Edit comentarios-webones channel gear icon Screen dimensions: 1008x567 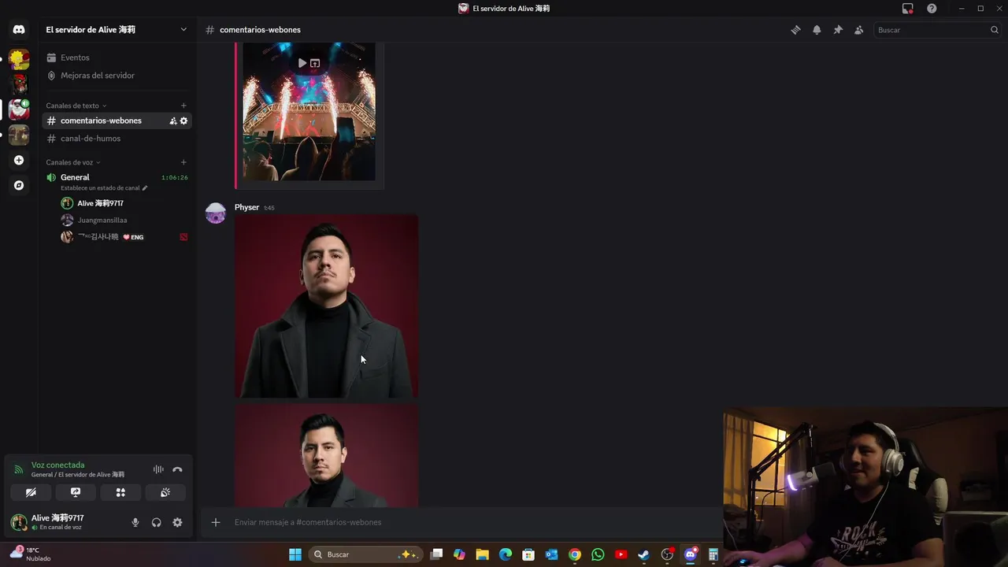(183, 120)
